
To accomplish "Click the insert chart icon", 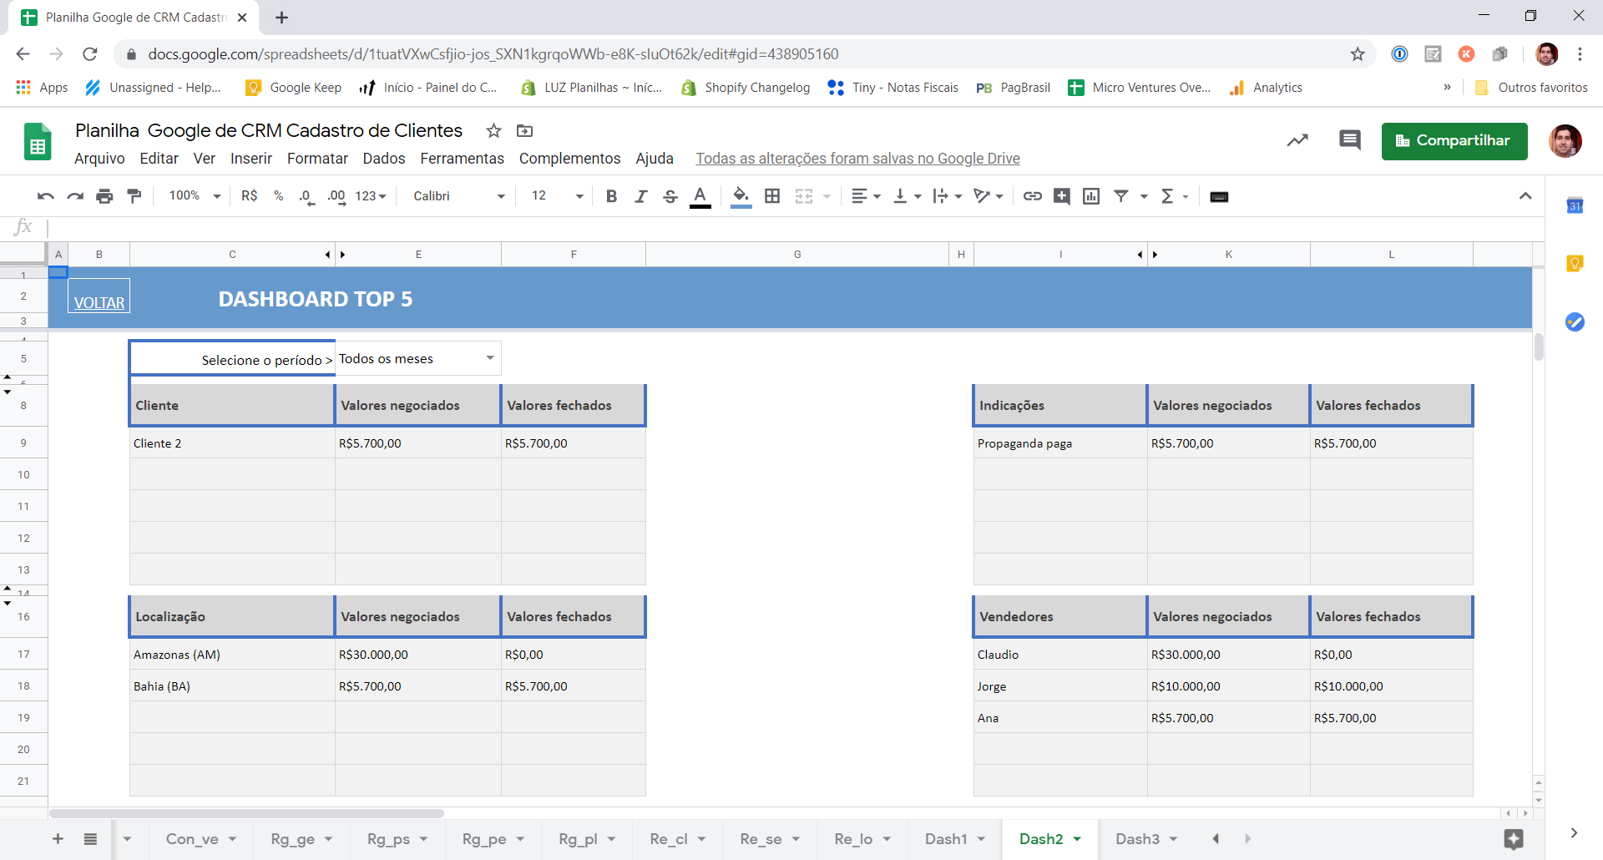I will pyautogui.click(x=1091, y=196).
